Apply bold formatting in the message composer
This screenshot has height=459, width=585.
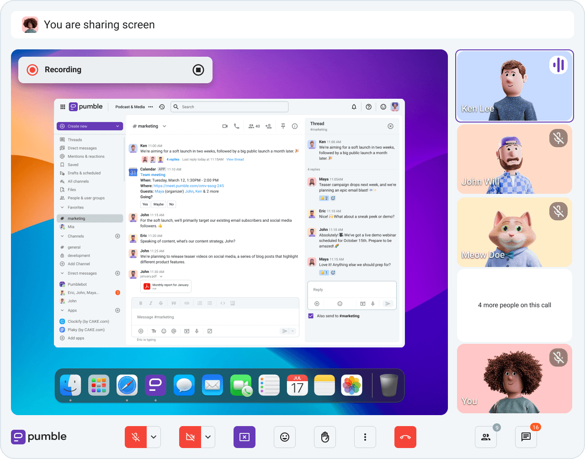coord(140,303)
